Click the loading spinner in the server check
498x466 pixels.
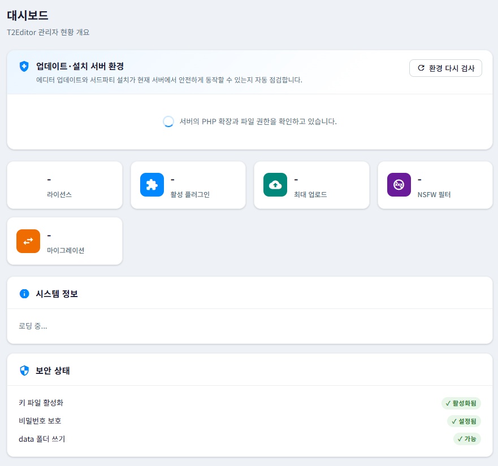pos(168,121)
